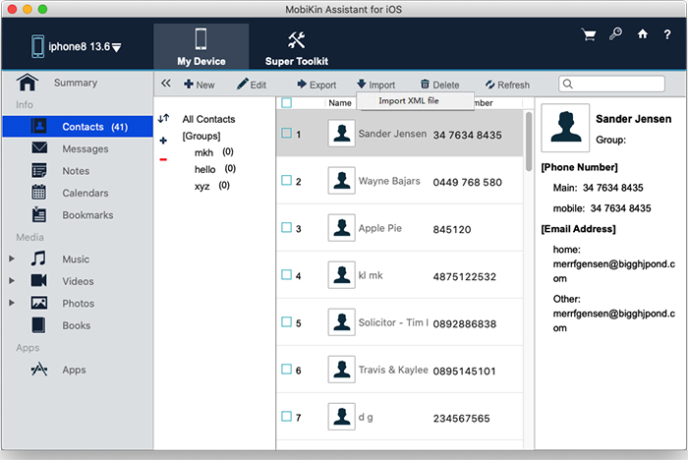Click Sander Jensen's large profile avatar
The height and width of the screenshot is (460, 688).
click(x=565, y=128)
